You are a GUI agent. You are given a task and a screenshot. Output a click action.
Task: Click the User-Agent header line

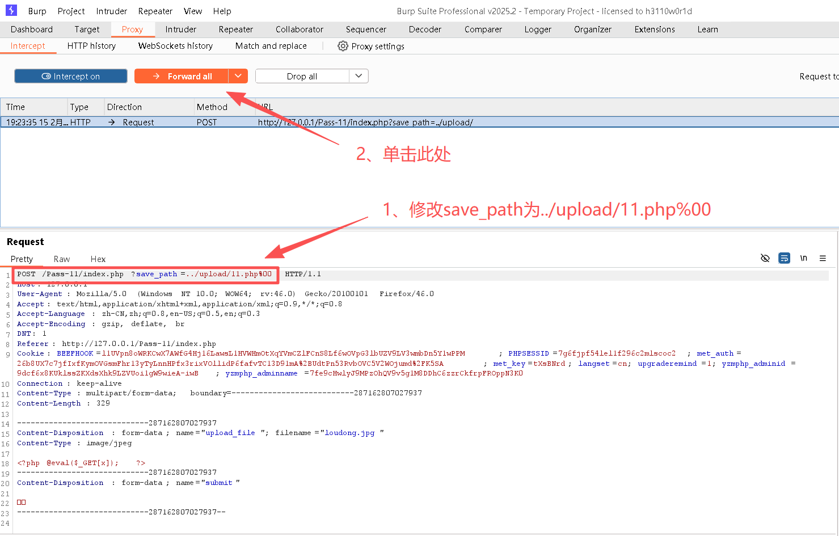[225, 294]
